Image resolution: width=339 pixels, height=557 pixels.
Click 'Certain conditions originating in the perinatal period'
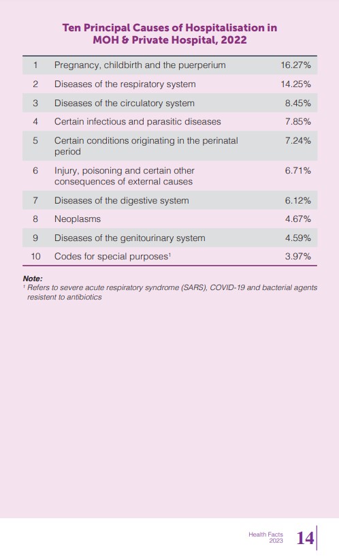click(146, 146)
